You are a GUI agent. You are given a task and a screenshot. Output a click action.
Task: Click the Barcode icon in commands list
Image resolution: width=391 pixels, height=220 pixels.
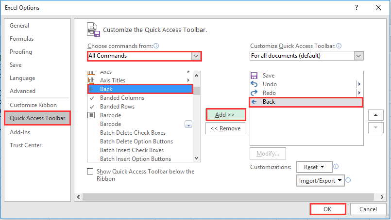(91, 115)
